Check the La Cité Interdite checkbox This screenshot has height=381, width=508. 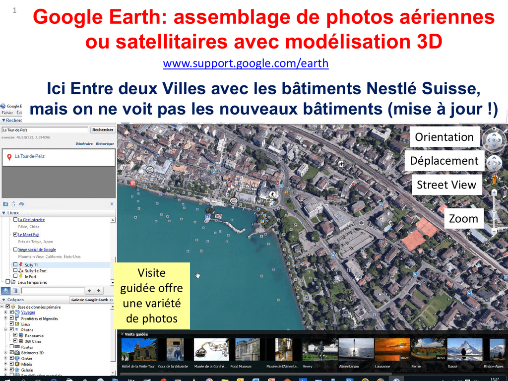tap(15, 219)
